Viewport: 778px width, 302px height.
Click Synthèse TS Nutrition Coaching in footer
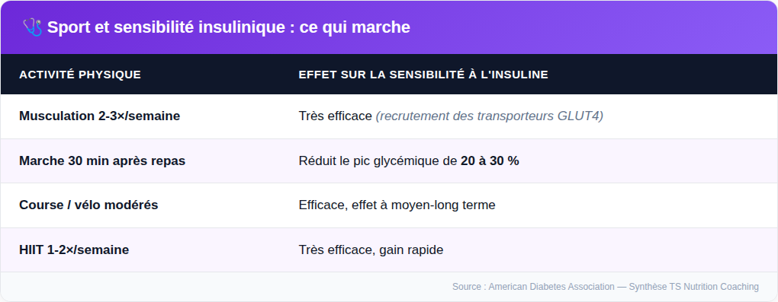(x=693, y=287)
